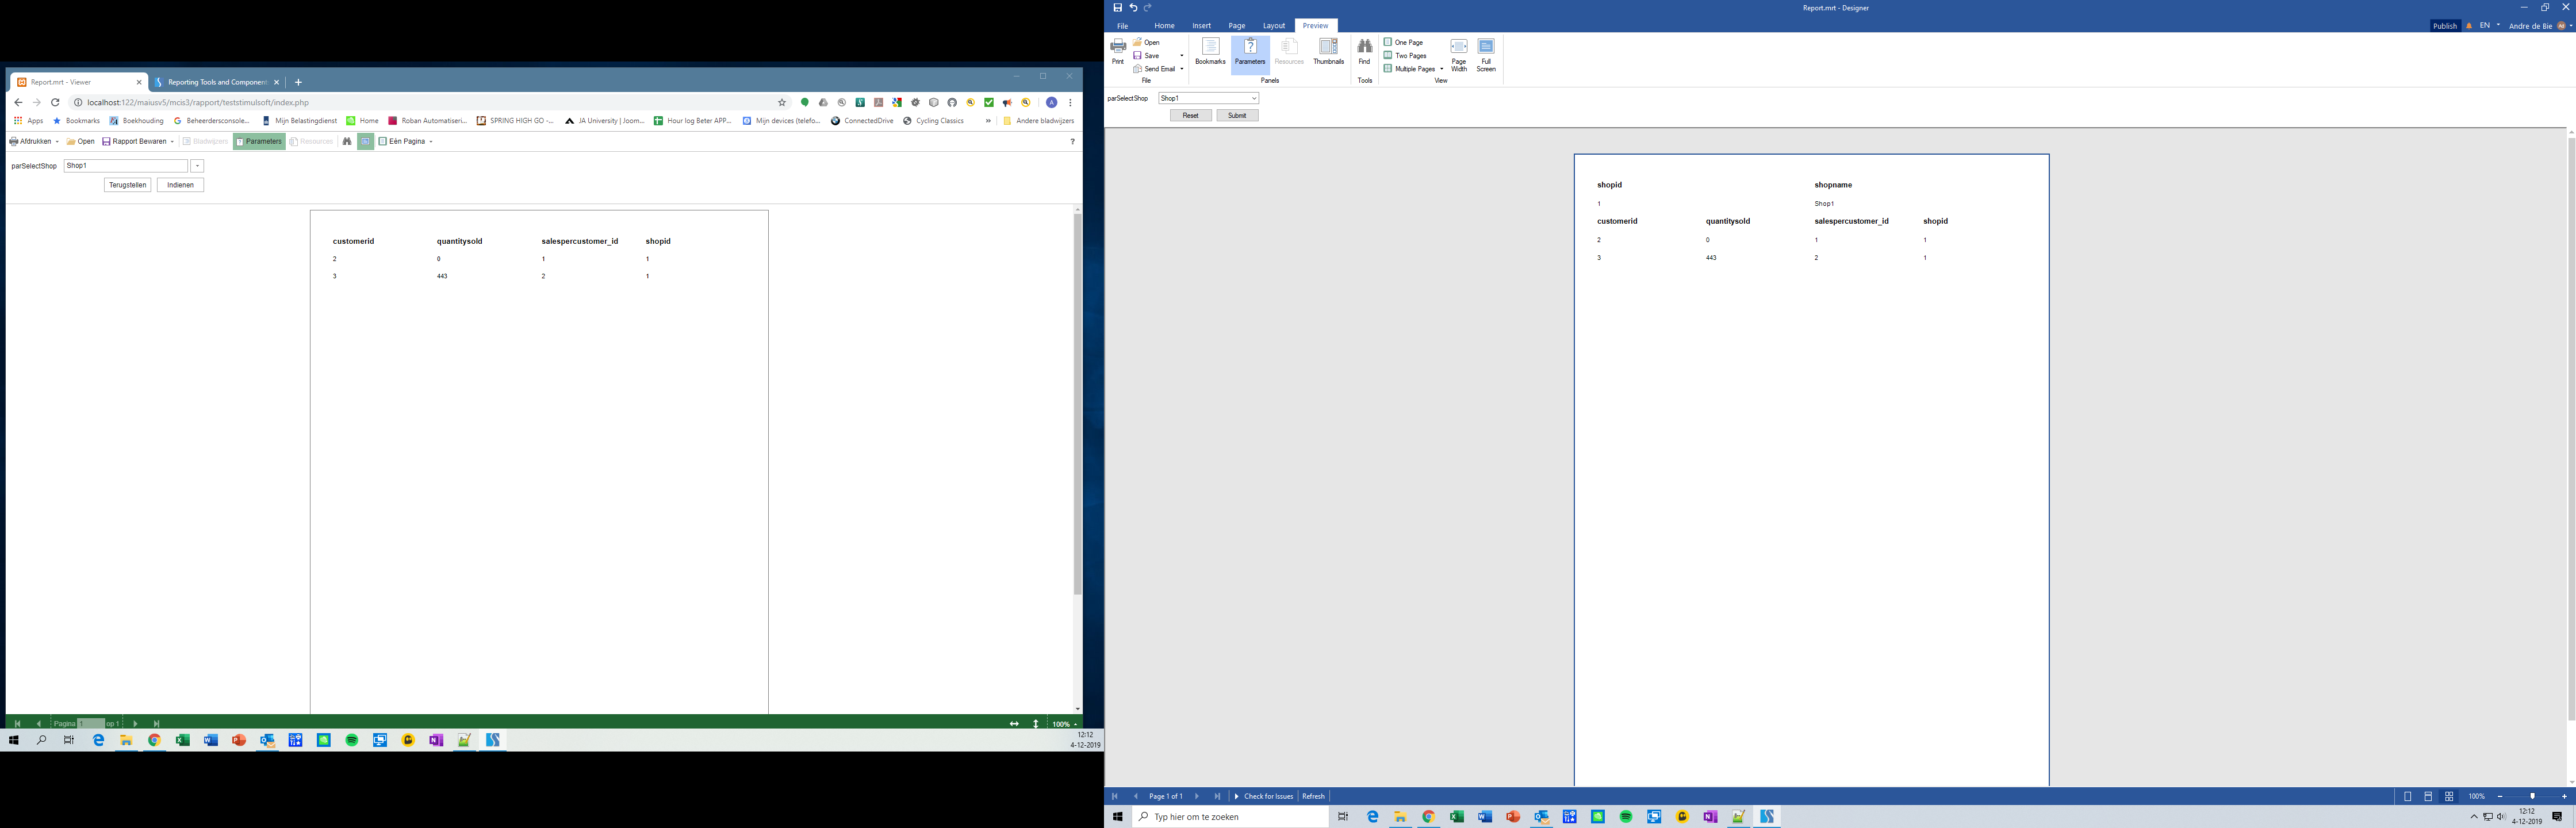Bookmark this page with the star icon
Viewport: 2576px width, 828px height.
782,102
